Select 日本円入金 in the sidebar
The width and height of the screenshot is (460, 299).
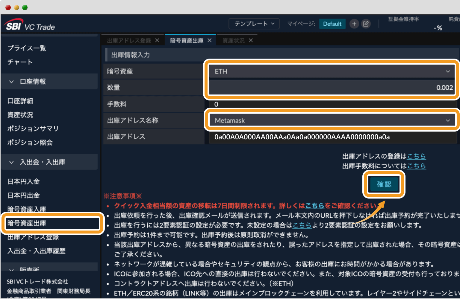pos(23,181)
